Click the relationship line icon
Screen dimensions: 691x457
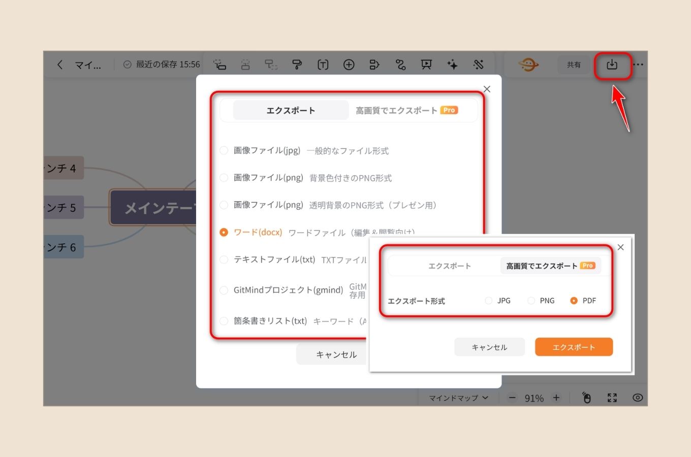pyautogui.click(x=400, y=64)
